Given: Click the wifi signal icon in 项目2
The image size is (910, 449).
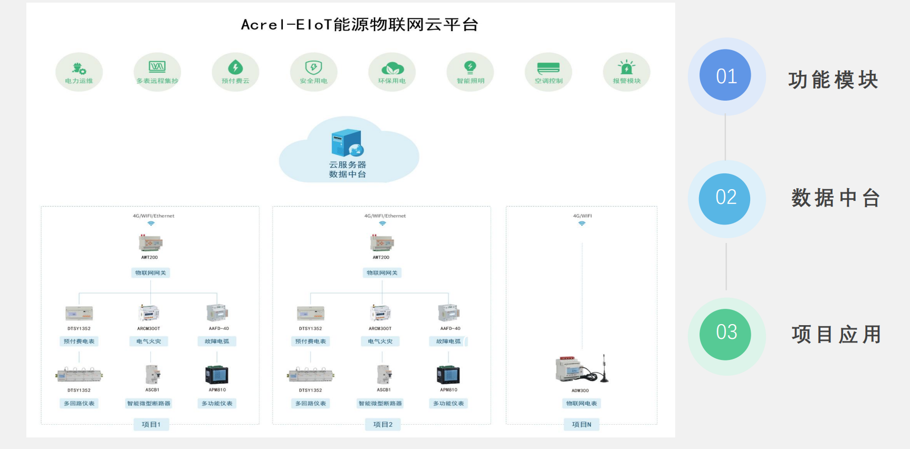Looking at the screenshot, I should pyautogui.click(x=382, y=223).
